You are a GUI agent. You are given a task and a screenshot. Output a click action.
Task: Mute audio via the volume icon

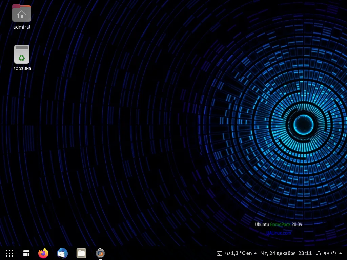point(326,253)
